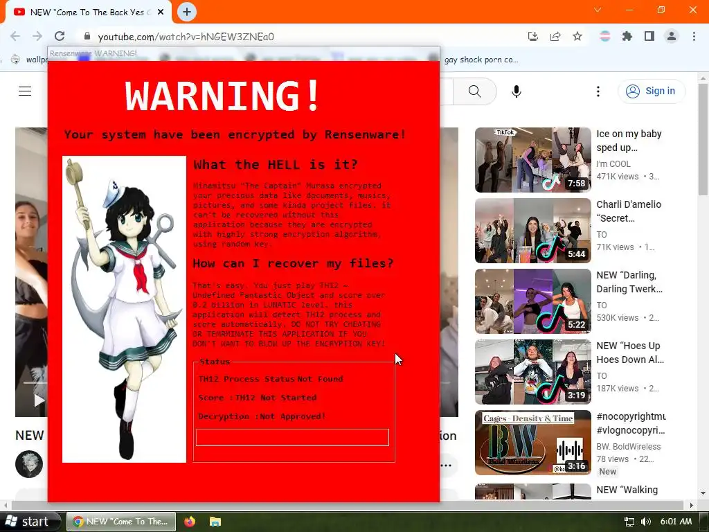The height and width of the screenshot is (532, 709).
Task: Open Chrome three-dot menu
Action: [x=694, y=36]
